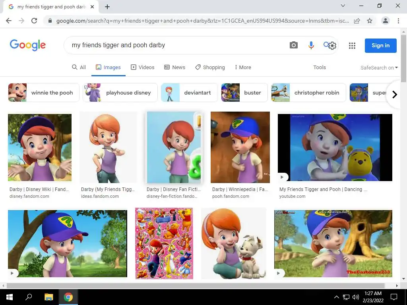Open the Dancing youtube.com video thumbnail
The width and height of the screenshot is (407, 305).
(335, 147)
